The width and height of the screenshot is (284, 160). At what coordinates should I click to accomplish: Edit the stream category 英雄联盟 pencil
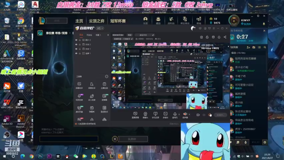coord(132,39)
